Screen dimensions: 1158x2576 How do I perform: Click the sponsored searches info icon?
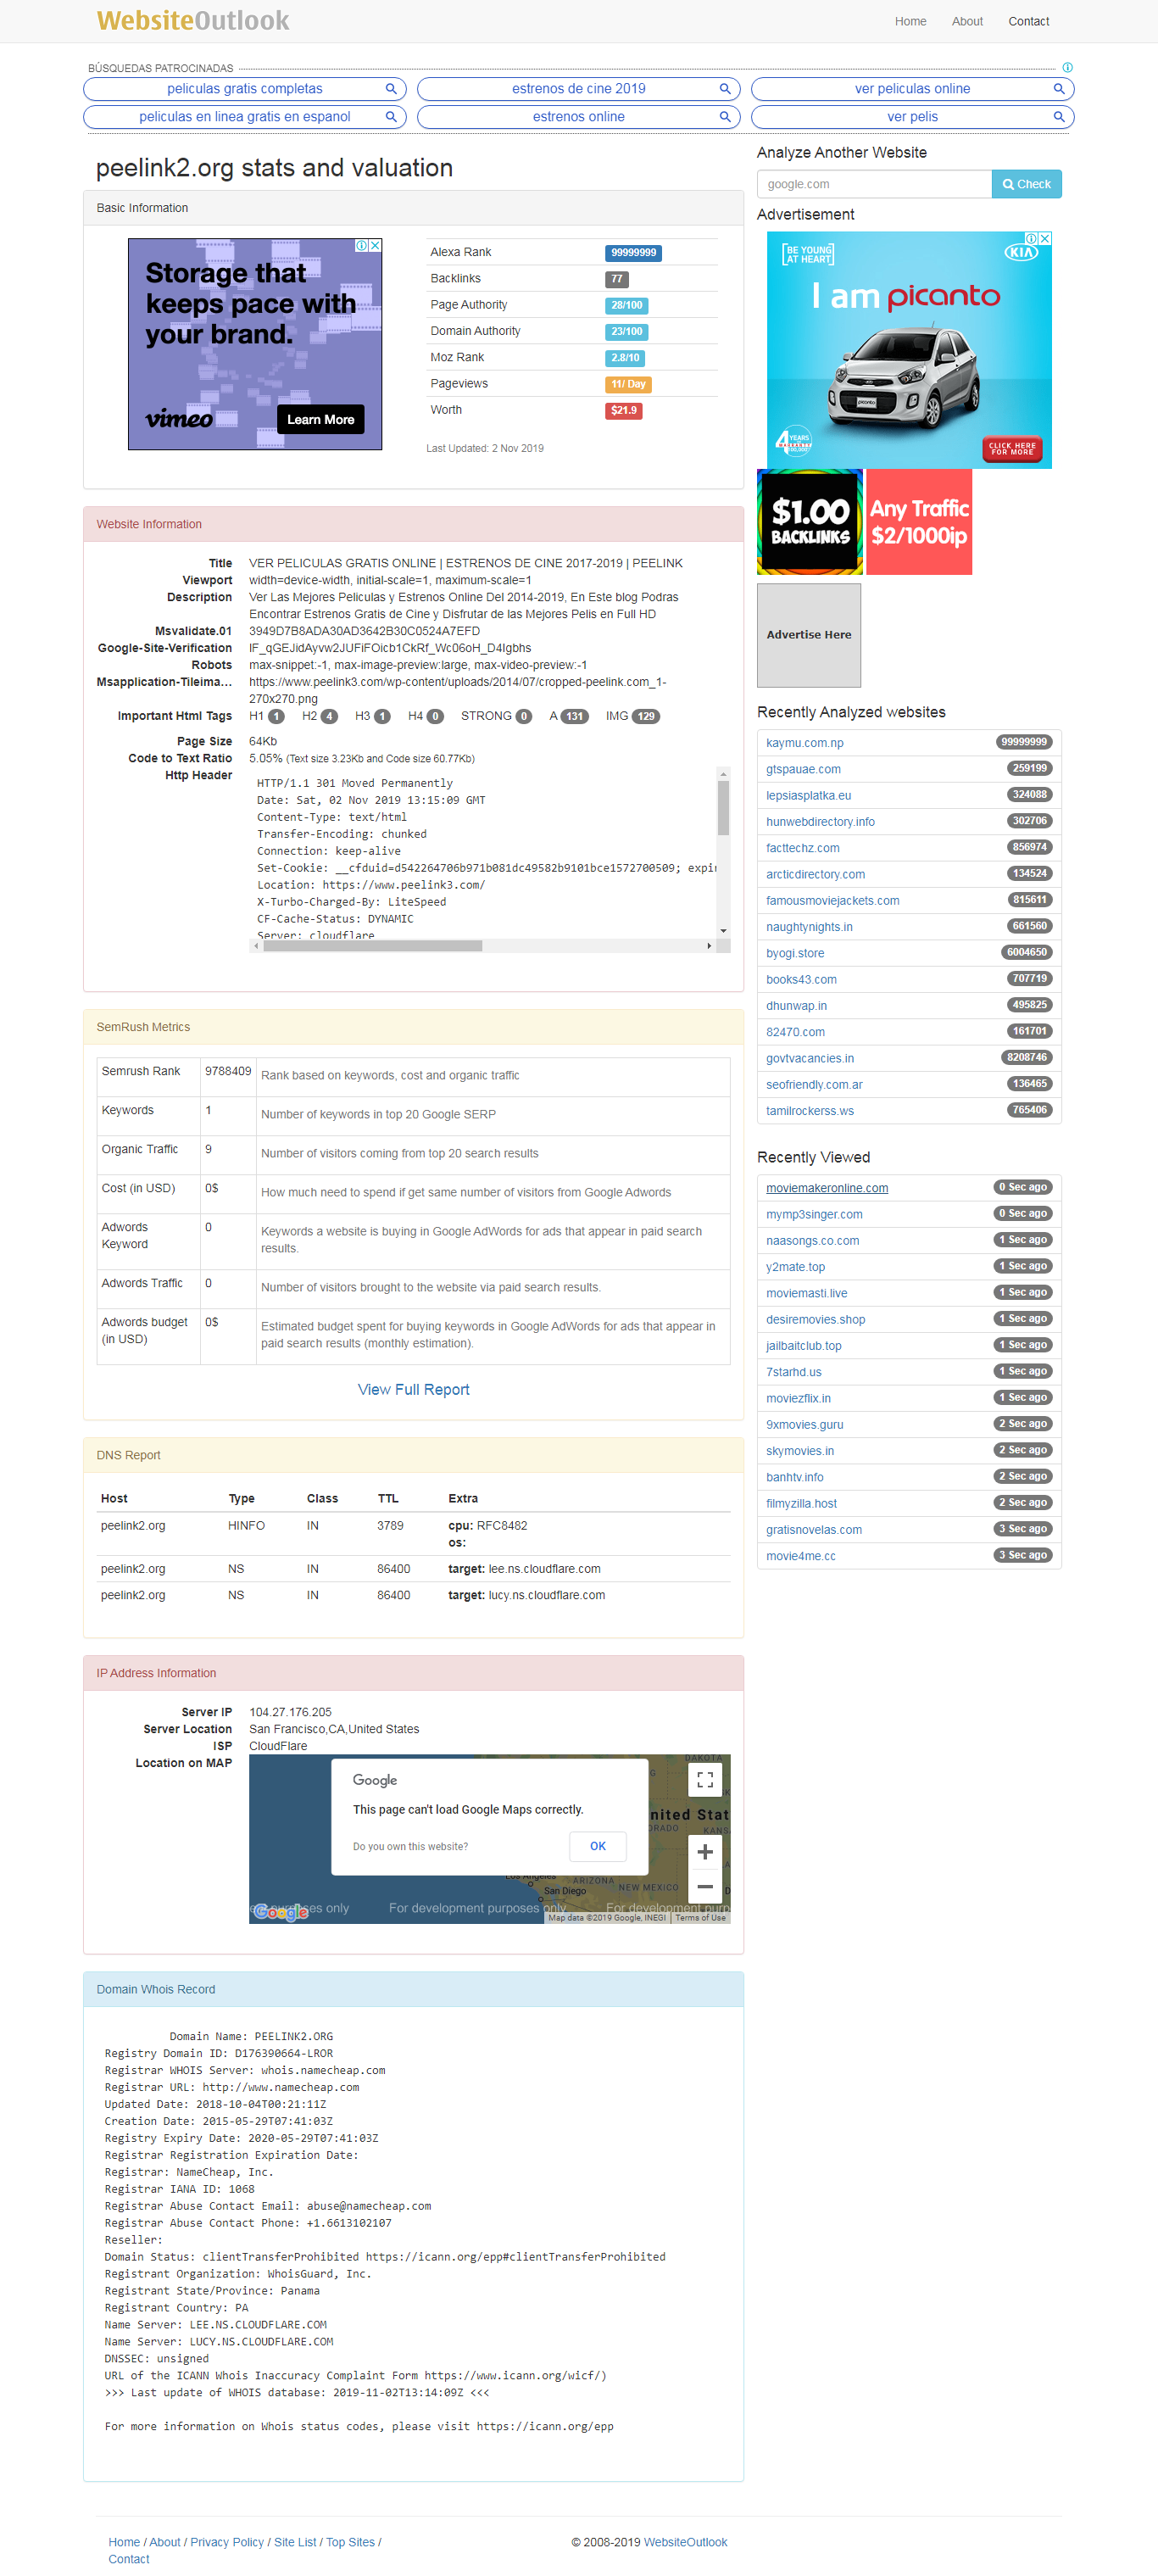pos(1067,68)
